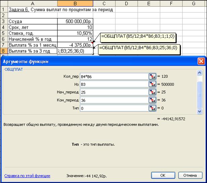The width and height of the screenshot is (207, 183).
Task: Focus the Кон_период input field
Action: pos(114,100)
